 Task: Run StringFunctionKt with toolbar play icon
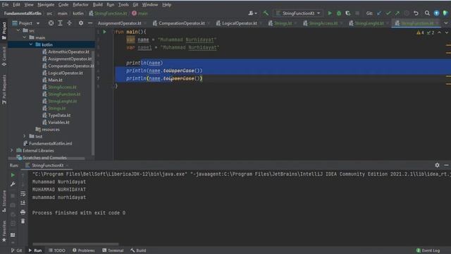pos(330,13)
